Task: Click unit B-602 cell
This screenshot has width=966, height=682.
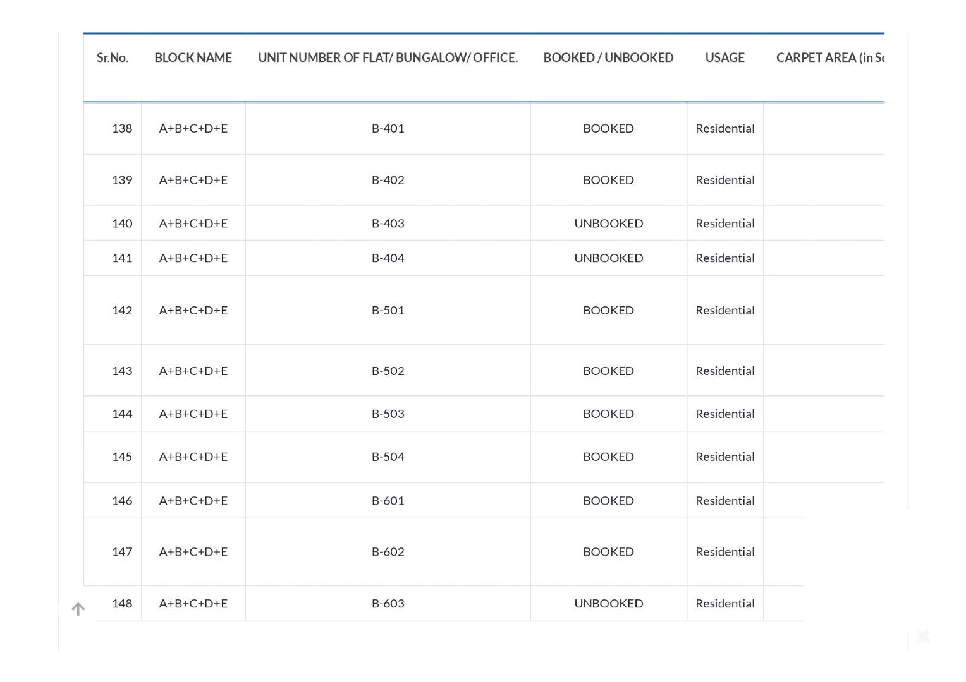Action: [388, 552]
